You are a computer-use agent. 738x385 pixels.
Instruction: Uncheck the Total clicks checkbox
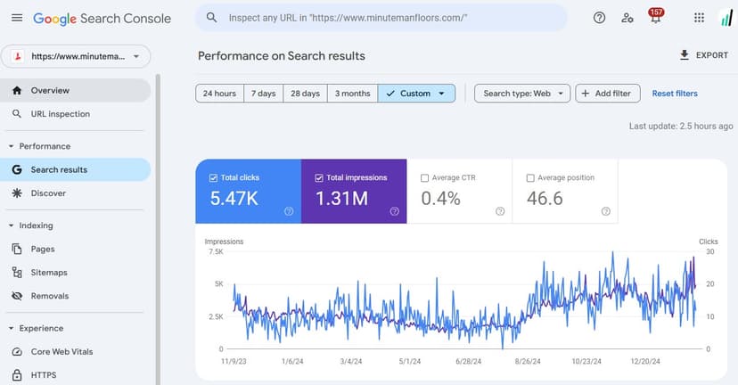[213, 177]
